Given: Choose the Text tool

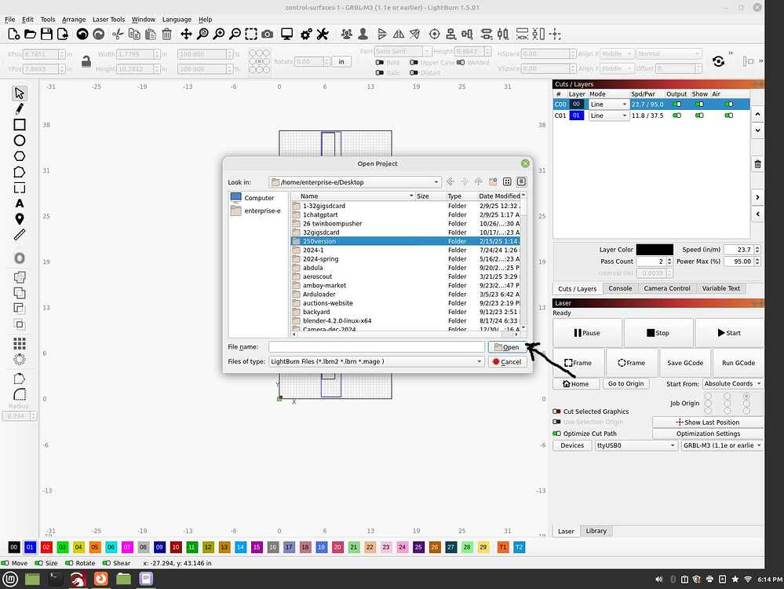Looking at the screenshot, I should click(20, 203).
